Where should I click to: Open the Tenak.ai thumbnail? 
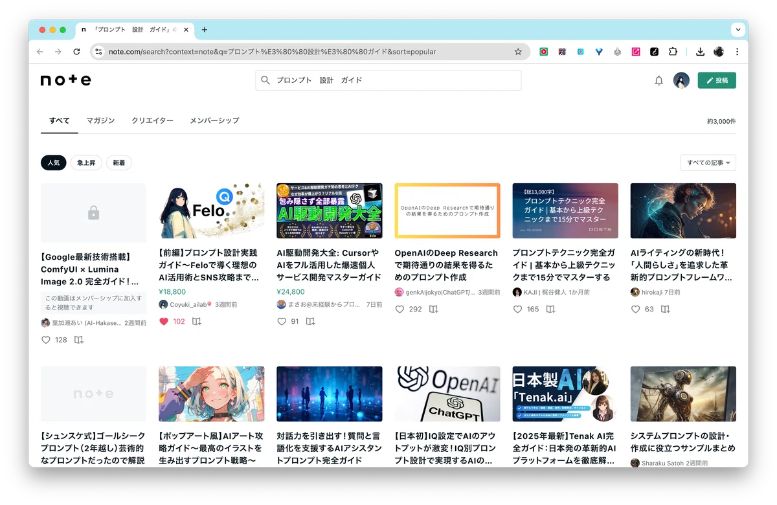coord(565,394)
